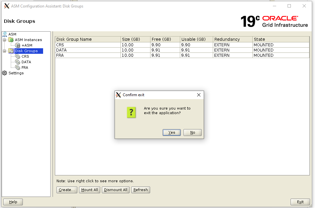Click Mount All button
315x208 pixels.
(89, 190)
